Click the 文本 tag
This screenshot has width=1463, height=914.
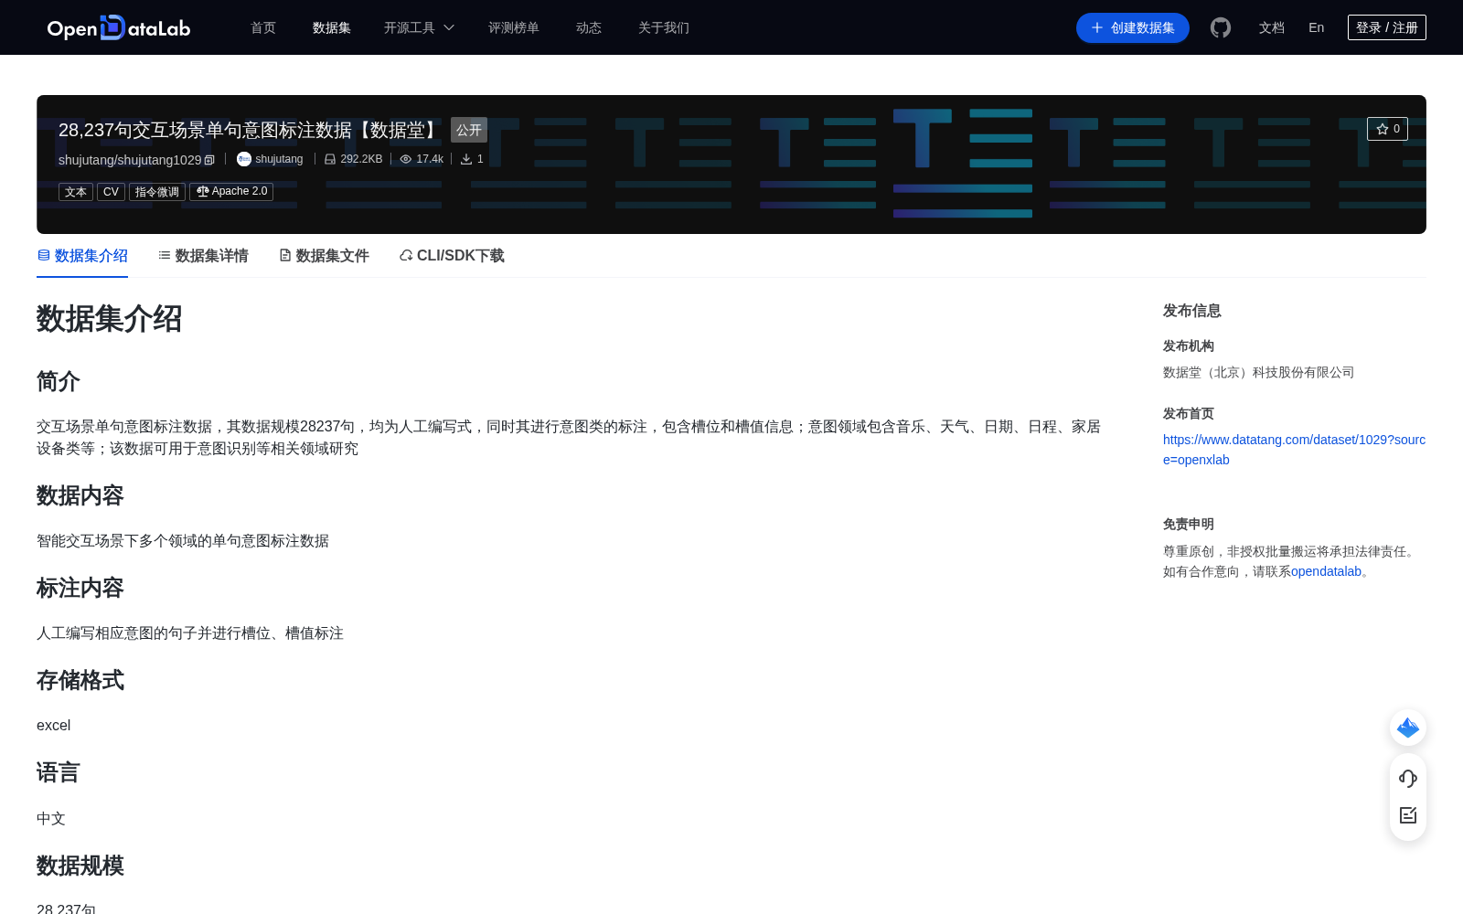coord(76,192)
